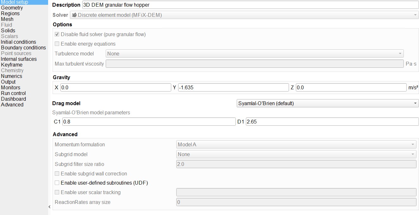
Task: Open the Turbulence model dropdown
Action: 254,54
